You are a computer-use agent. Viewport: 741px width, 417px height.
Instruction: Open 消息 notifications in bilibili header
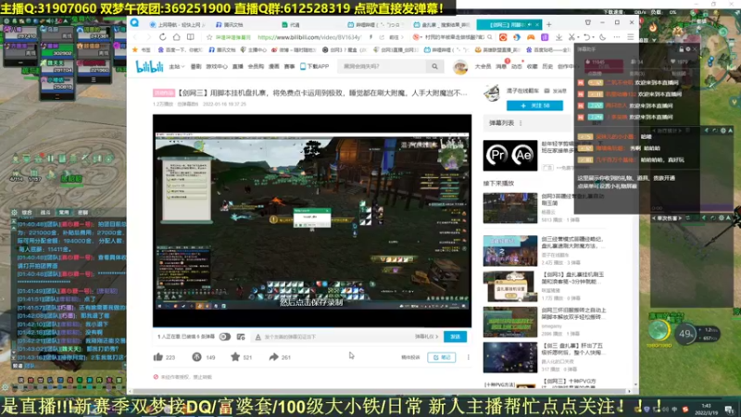coord(501,67)
